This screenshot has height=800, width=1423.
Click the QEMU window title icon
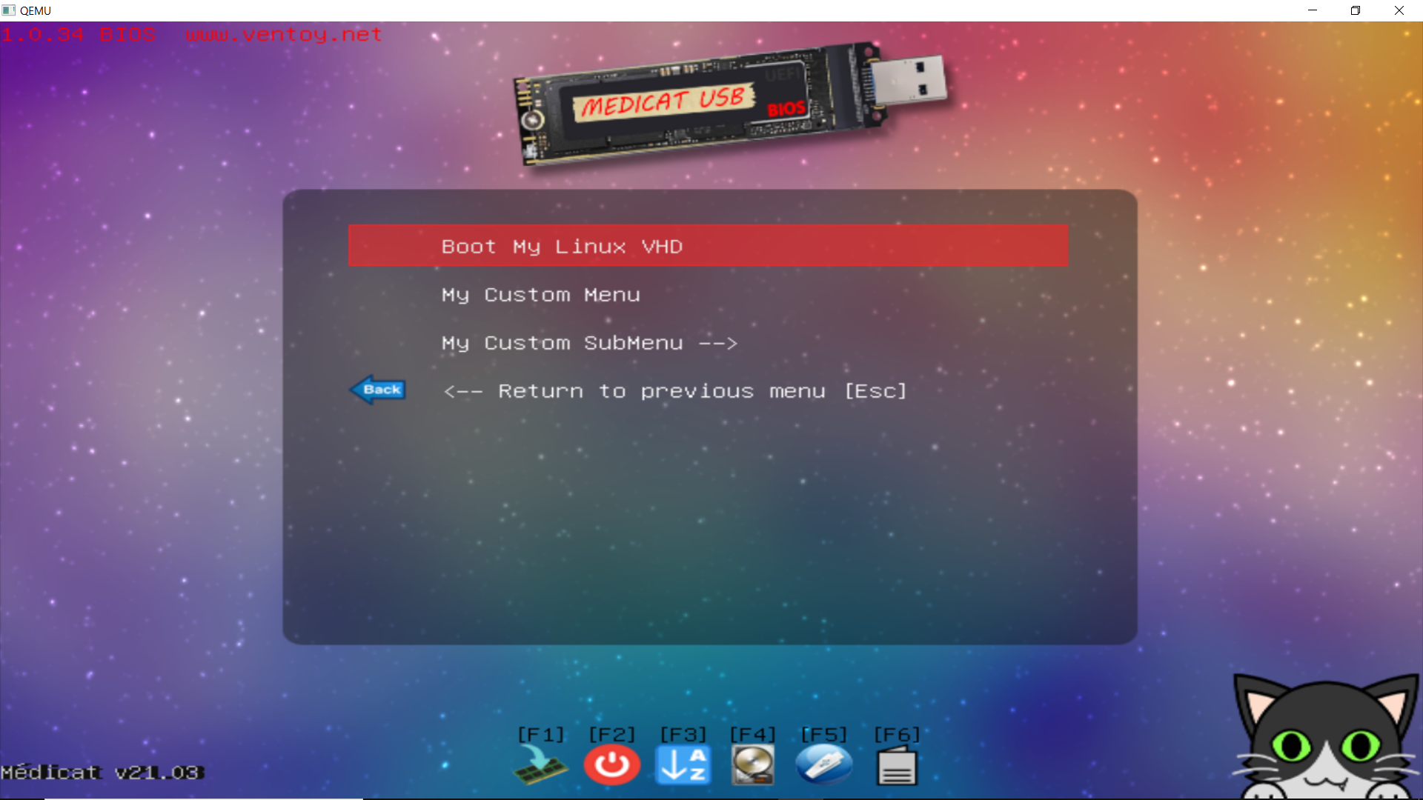click(x=9, y=10)
